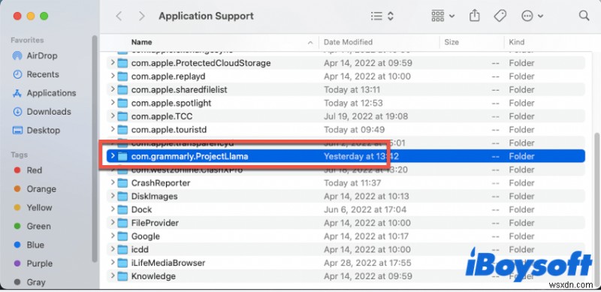Click the com.apple.TCC folder icon
This screenshot has width=601, height=292.
tap(122, 116)
